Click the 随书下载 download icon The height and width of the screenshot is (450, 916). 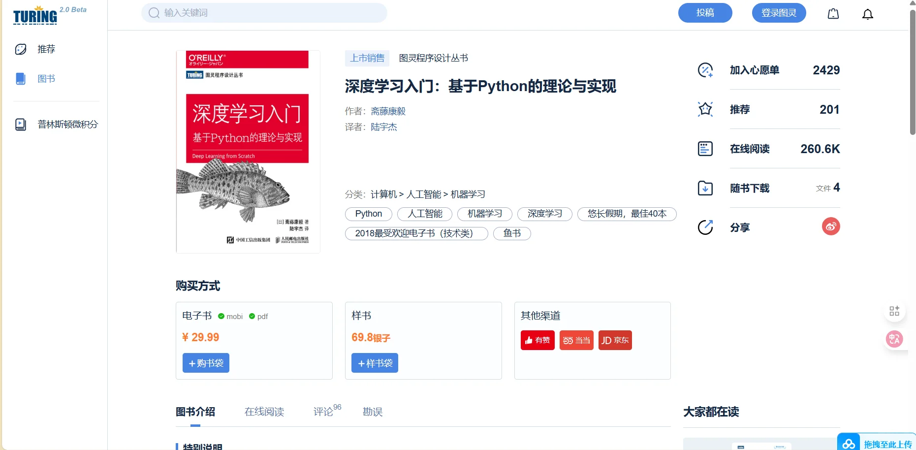tap(705, 188)
